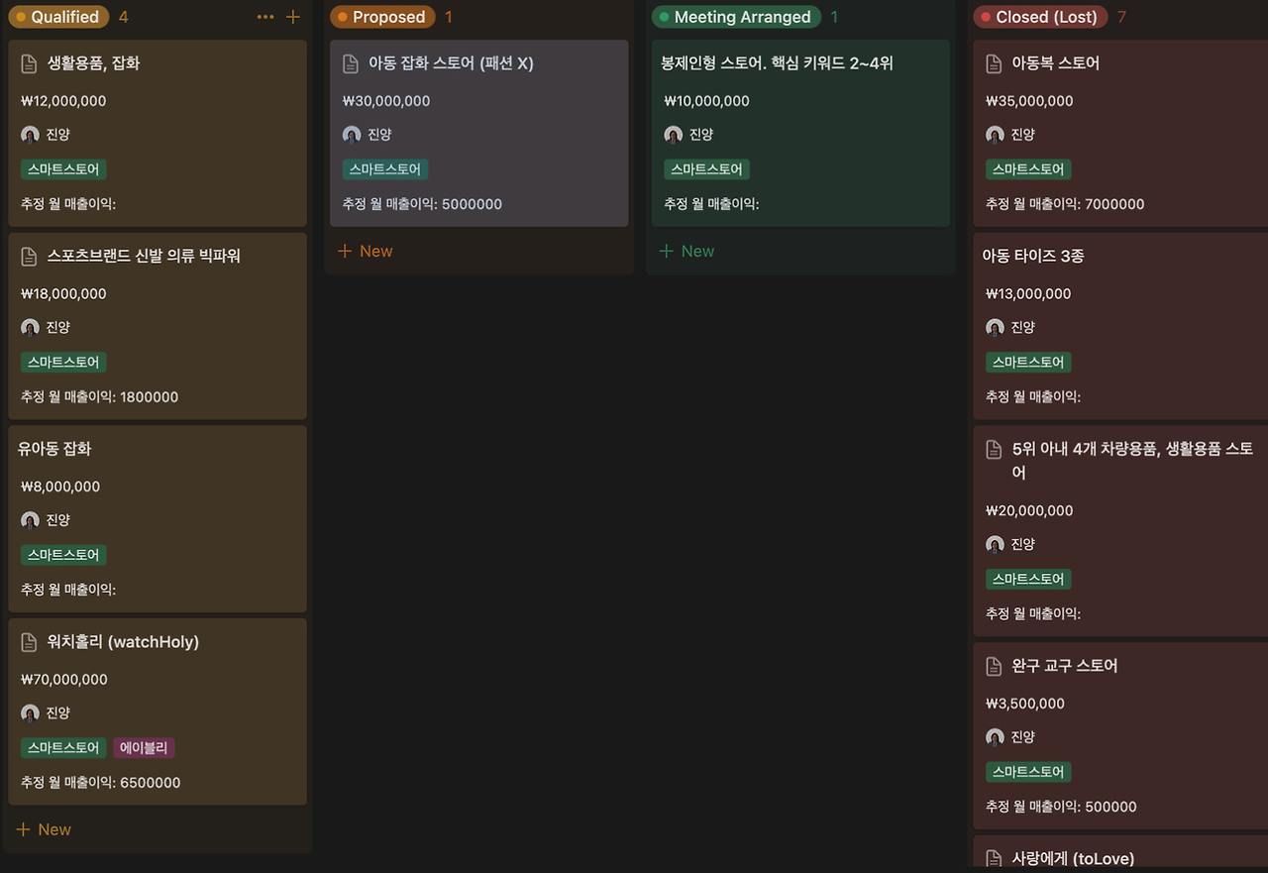
Task: Click the document icon on the 완구 교구 스토어 card
Action: tap(993, 666)
